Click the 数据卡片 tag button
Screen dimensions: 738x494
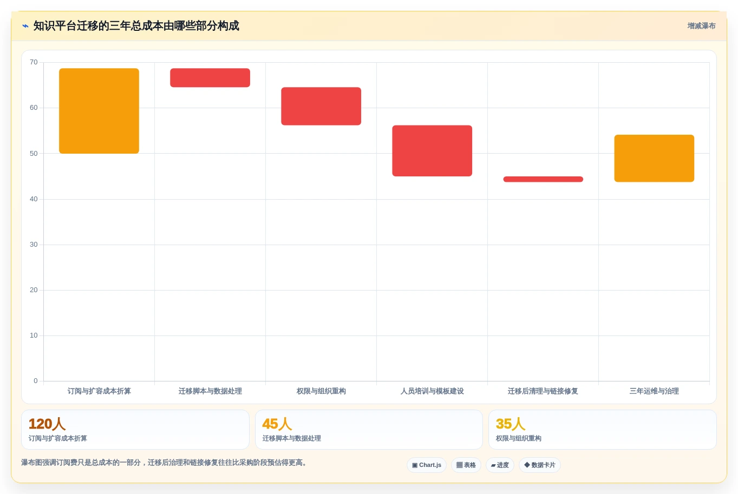click(540, 465)
